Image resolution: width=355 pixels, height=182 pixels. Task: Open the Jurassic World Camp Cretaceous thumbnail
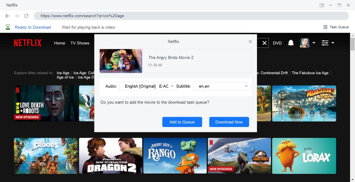tap(239, 156)
